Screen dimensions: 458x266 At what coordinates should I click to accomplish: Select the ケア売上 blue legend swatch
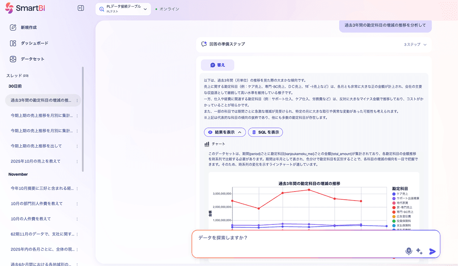pos(393,193)
